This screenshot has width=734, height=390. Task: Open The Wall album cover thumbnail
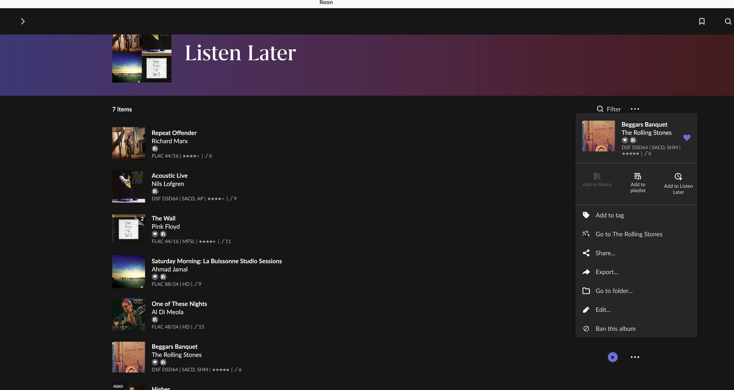tap(128, 229)
